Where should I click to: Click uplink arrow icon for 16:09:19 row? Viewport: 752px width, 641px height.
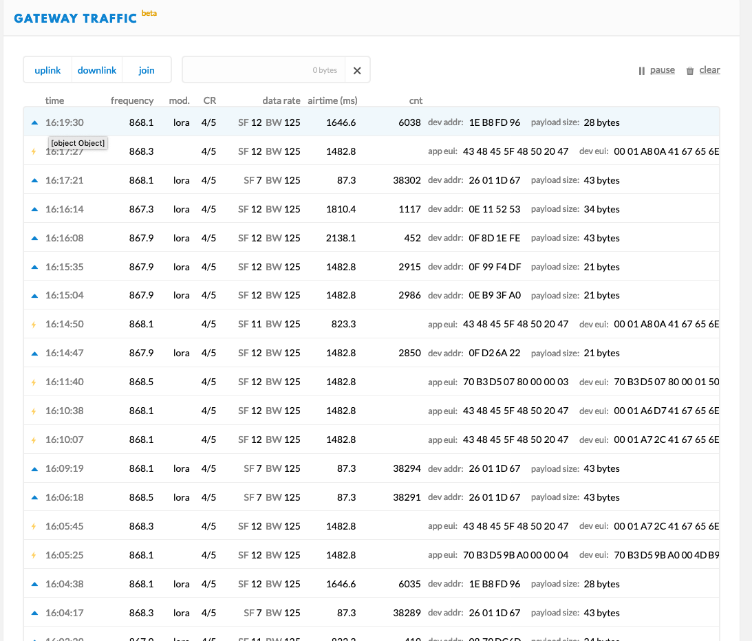coord(34,469)
